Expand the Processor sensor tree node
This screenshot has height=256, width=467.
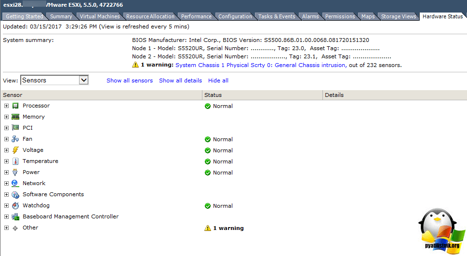[x=6, y=106]
